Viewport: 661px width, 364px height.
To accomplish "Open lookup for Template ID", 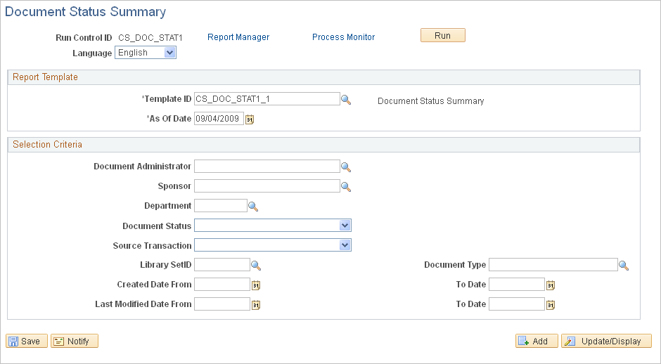I will (x=346, y=100).
